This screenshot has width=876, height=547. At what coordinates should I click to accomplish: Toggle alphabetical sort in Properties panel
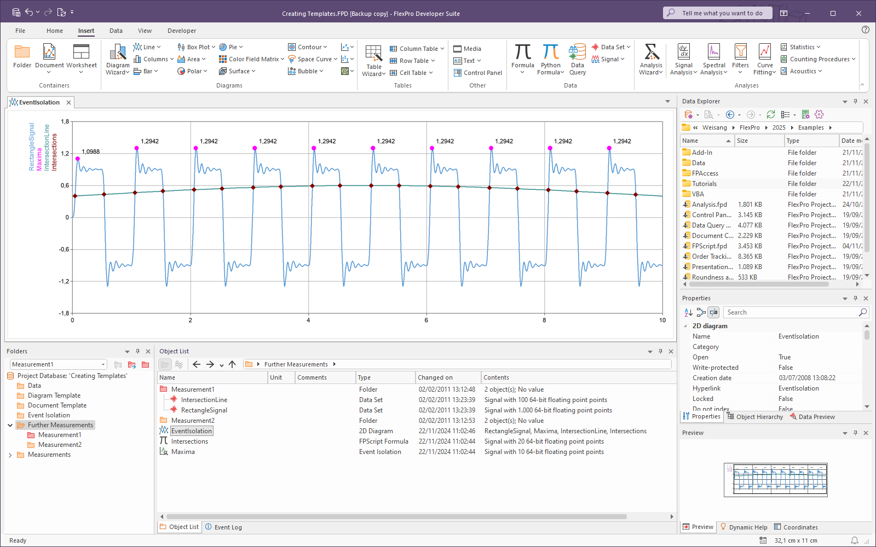(688, 312)
